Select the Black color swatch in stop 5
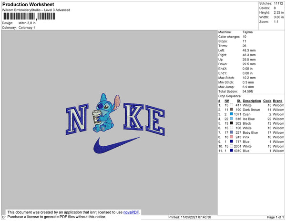Viewport: 286px width, 221px height. (x=232, y=123)
